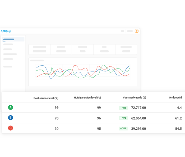
Task: Click the Omlooptijd column header
Action: click(175, 98)
